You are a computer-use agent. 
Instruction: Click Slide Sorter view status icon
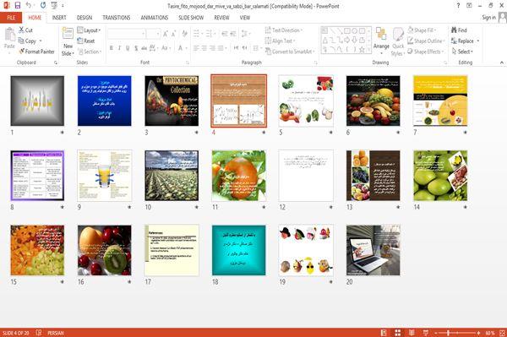pos(398,333)
